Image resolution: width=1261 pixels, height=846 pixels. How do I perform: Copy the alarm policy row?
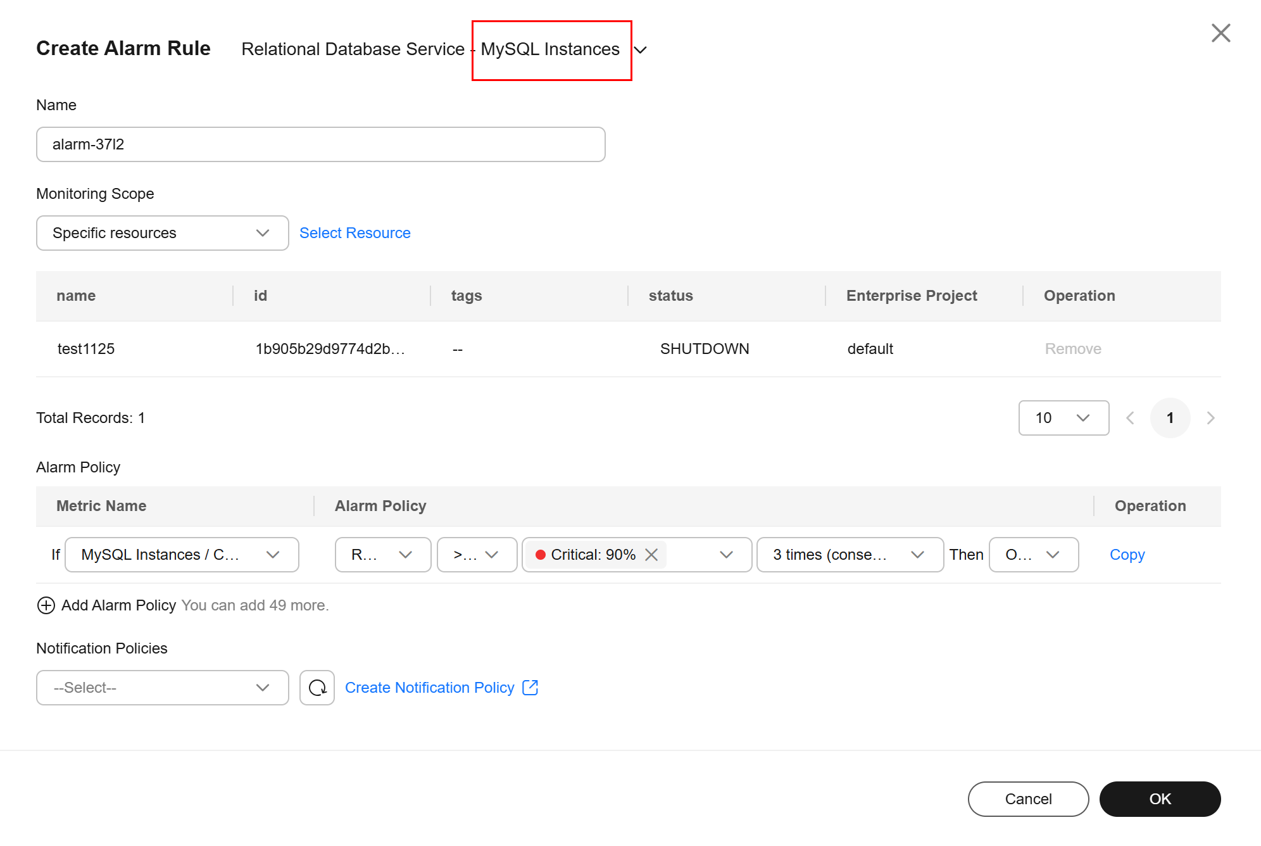pos(1127,555)
